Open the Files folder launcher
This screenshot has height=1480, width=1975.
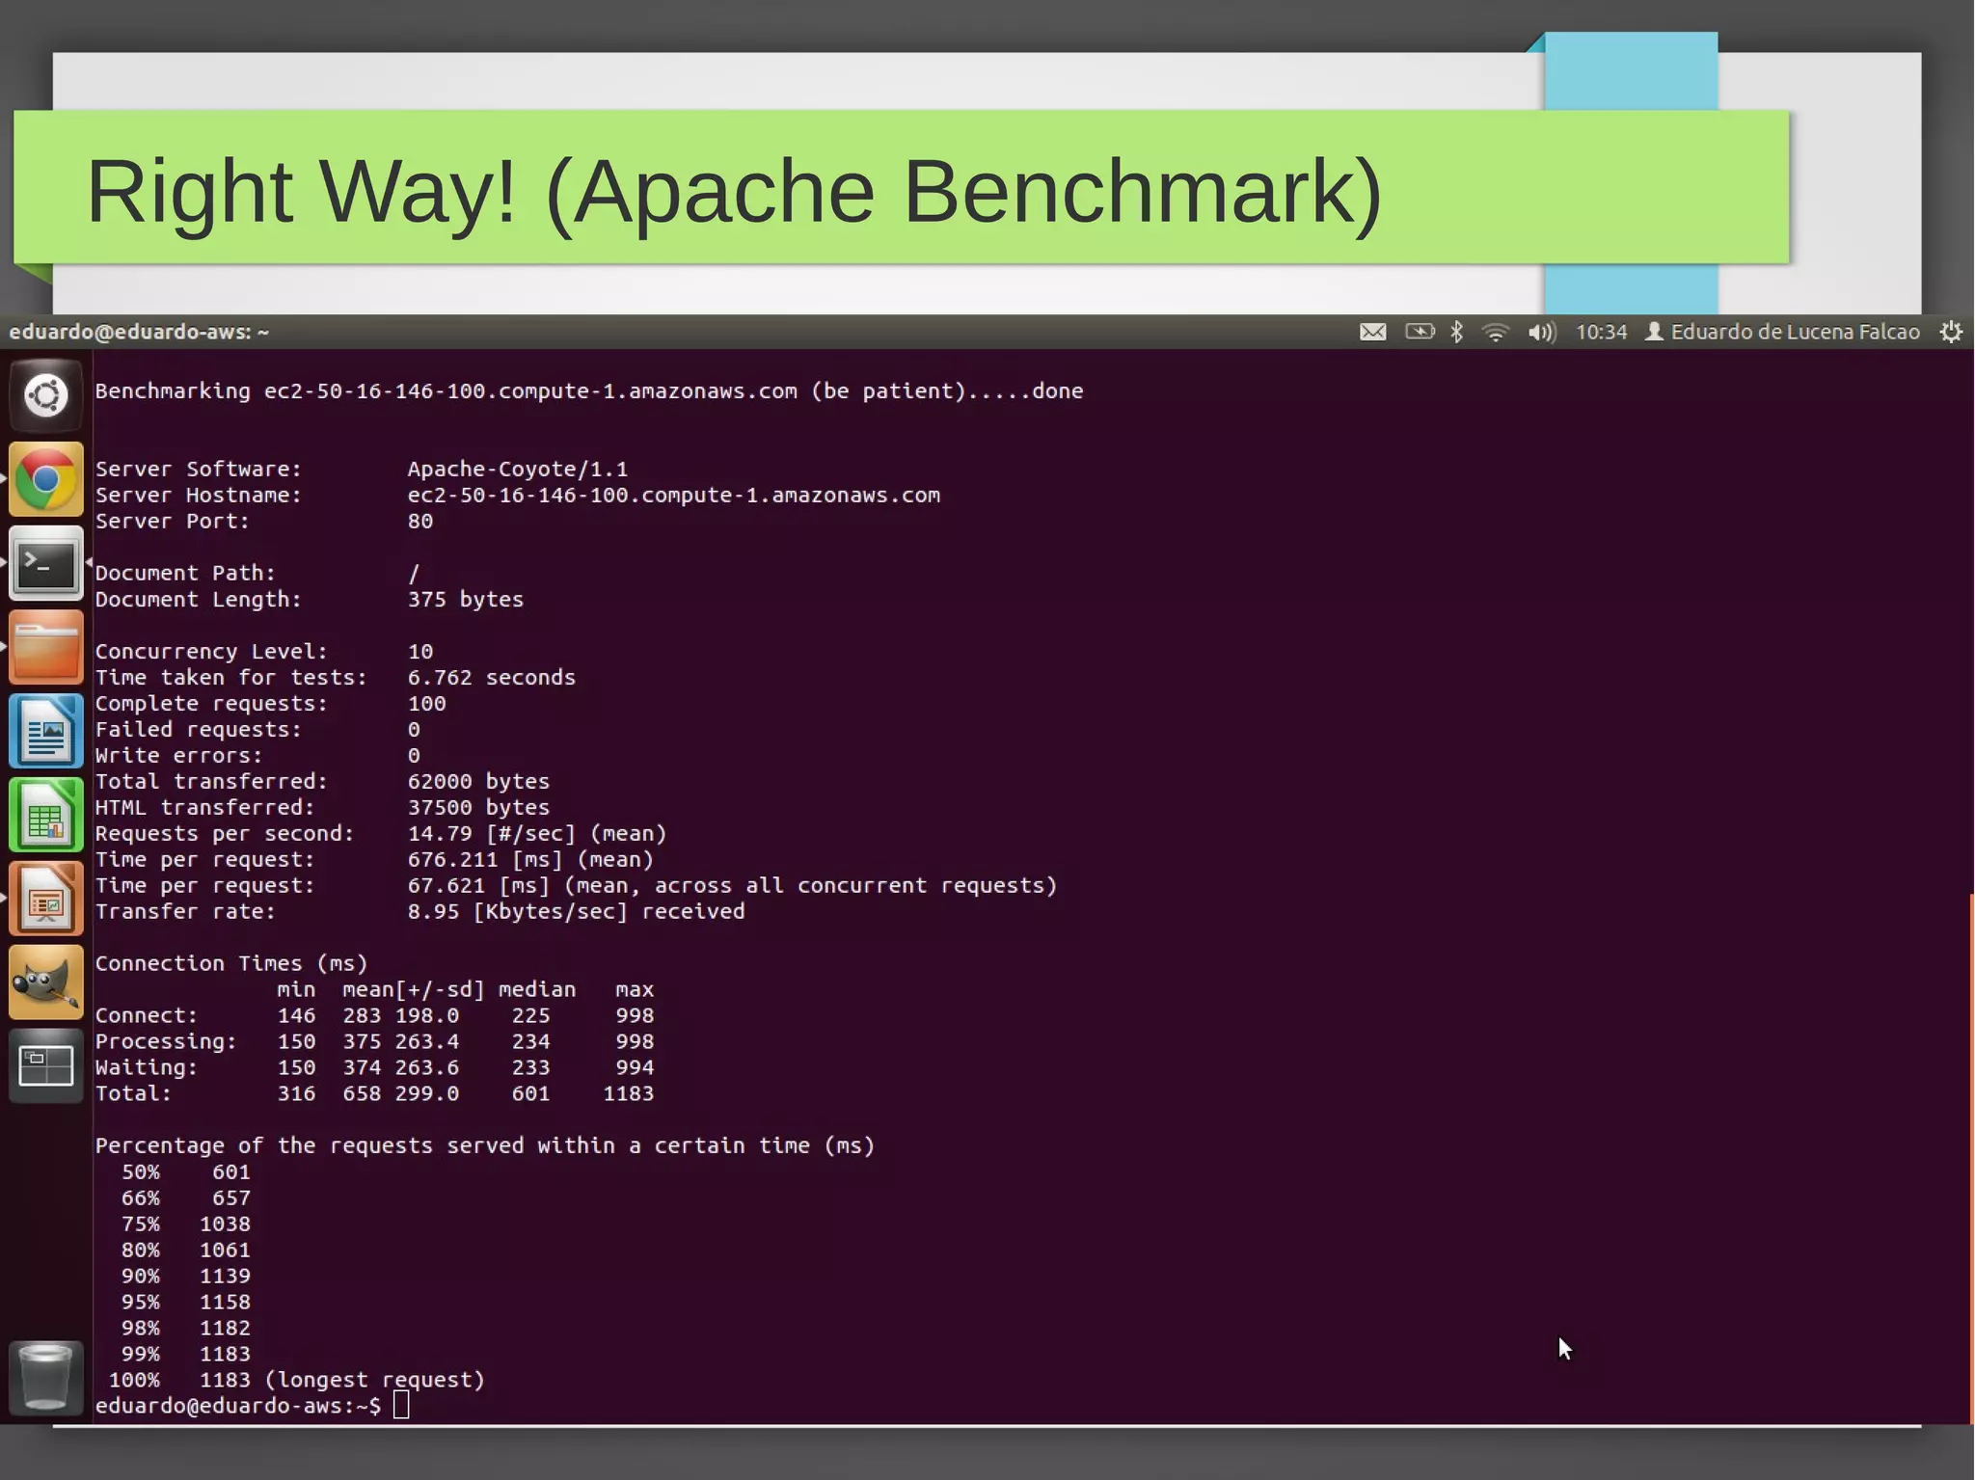tap(45, 647)
